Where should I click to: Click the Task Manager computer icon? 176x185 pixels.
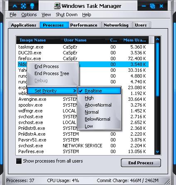[x=57, y=6]
